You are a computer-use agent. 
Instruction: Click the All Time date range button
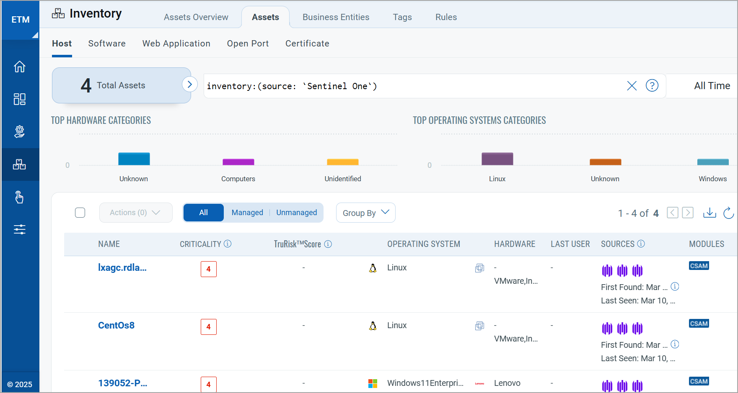point(712,86)
